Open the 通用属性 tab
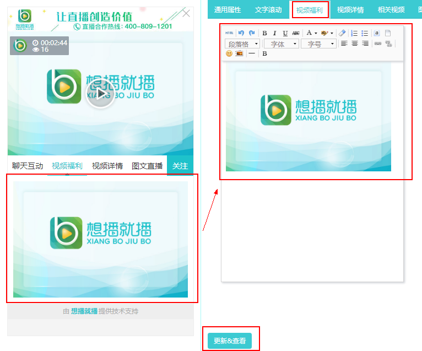Screen dimensions: 422x351 point(228,10)
